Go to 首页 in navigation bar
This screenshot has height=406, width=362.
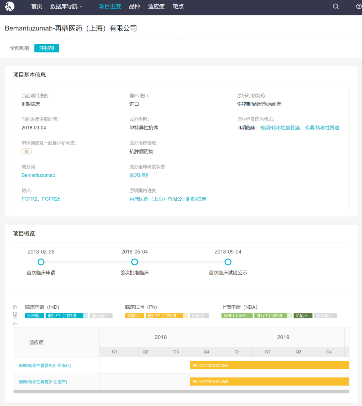coord(37,6)
